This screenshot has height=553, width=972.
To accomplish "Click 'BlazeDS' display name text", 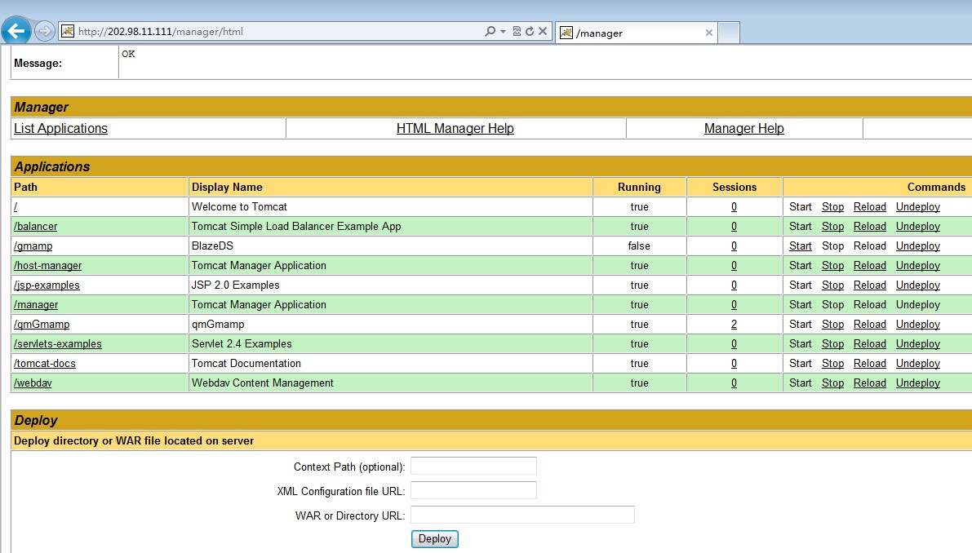I will [x=212, y=246].
